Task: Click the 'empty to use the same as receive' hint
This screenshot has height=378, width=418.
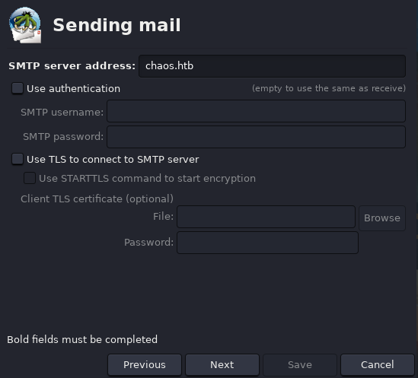Action: (x=329, y=88)
